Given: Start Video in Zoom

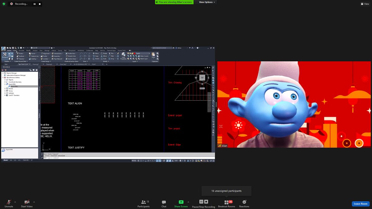Looking at the screenshot, I should click(27, 203).
